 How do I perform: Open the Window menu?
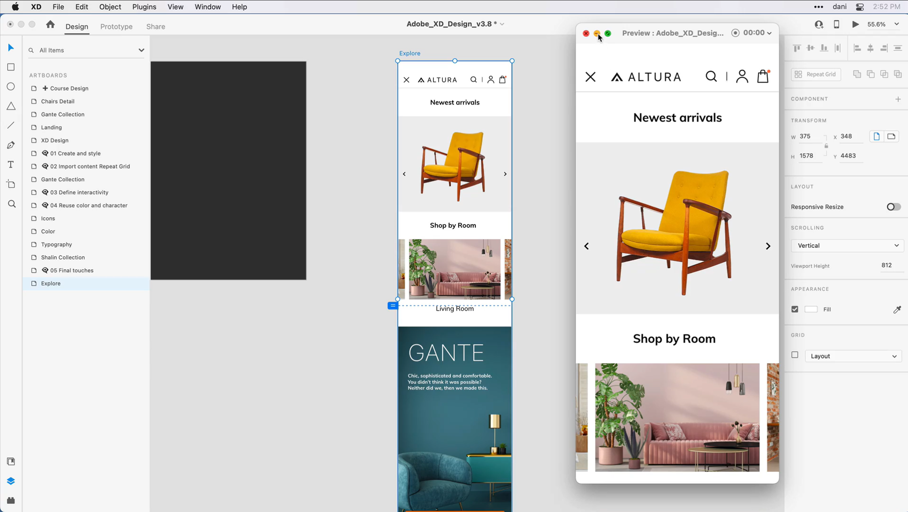click(x=208, y=7)
